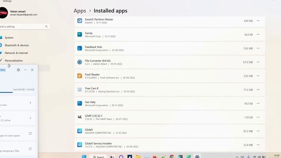Click the GlideX app icon

(x=79, y=131)
